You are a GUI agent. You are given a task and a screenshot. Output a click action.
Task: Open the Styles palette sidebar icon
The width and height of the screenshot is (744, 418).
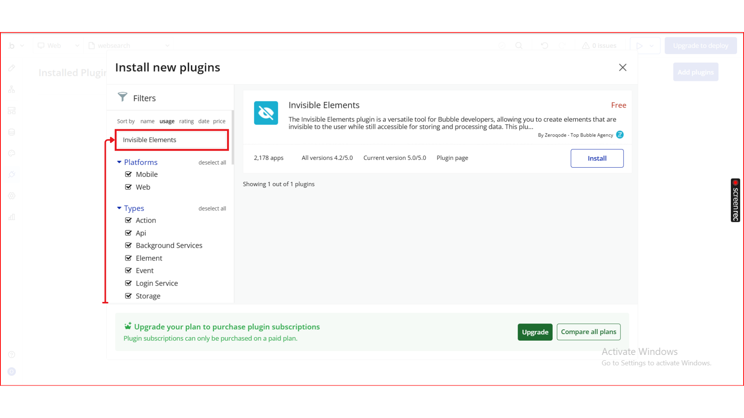tap(12, 153)
